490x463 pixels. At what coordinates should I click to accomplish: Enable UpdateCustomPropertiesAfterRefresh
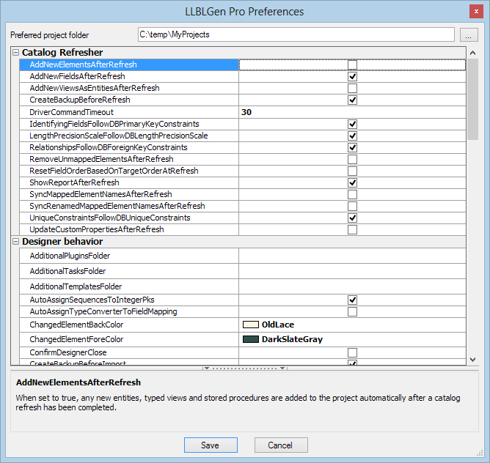352,229
